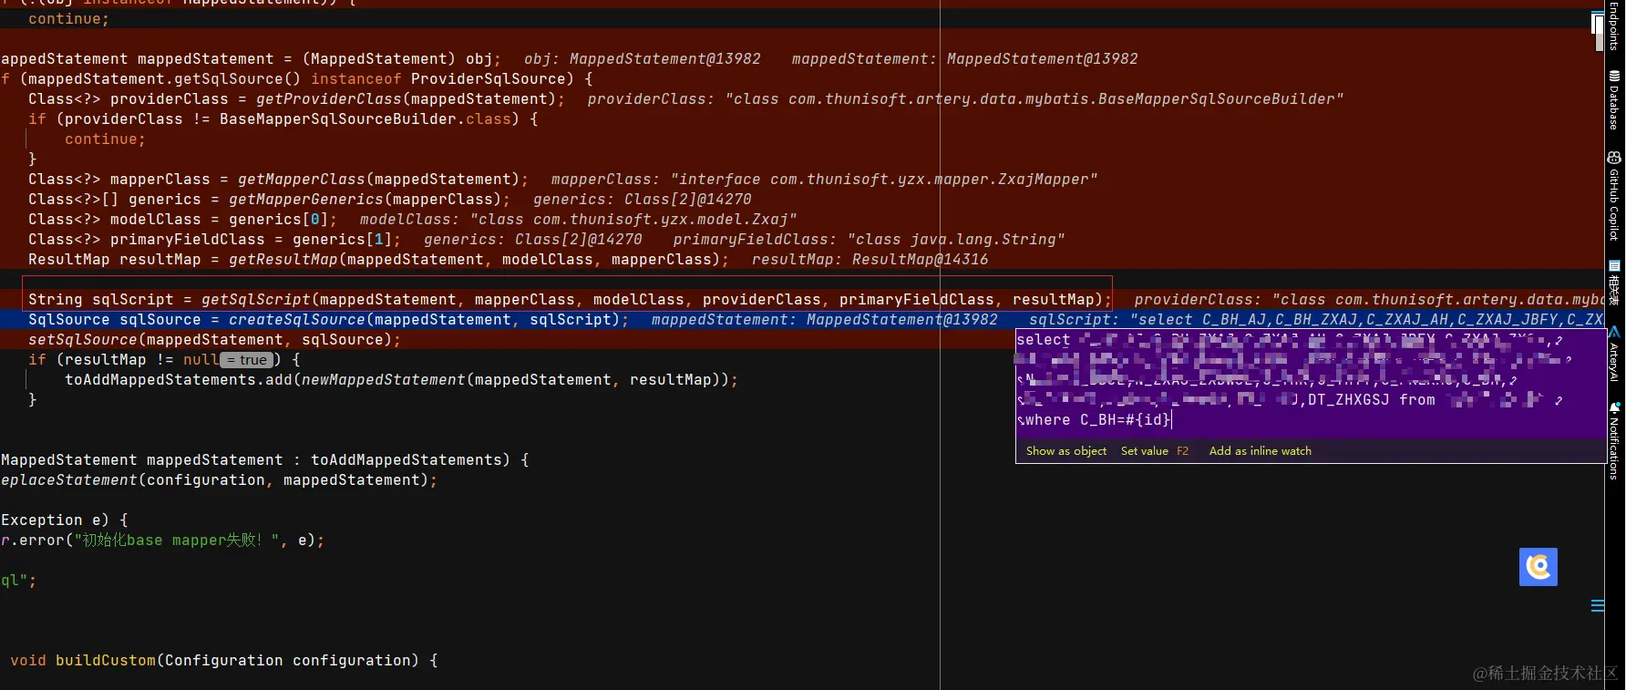Click 'Set value' link in popup

(x=1145, y=451)
